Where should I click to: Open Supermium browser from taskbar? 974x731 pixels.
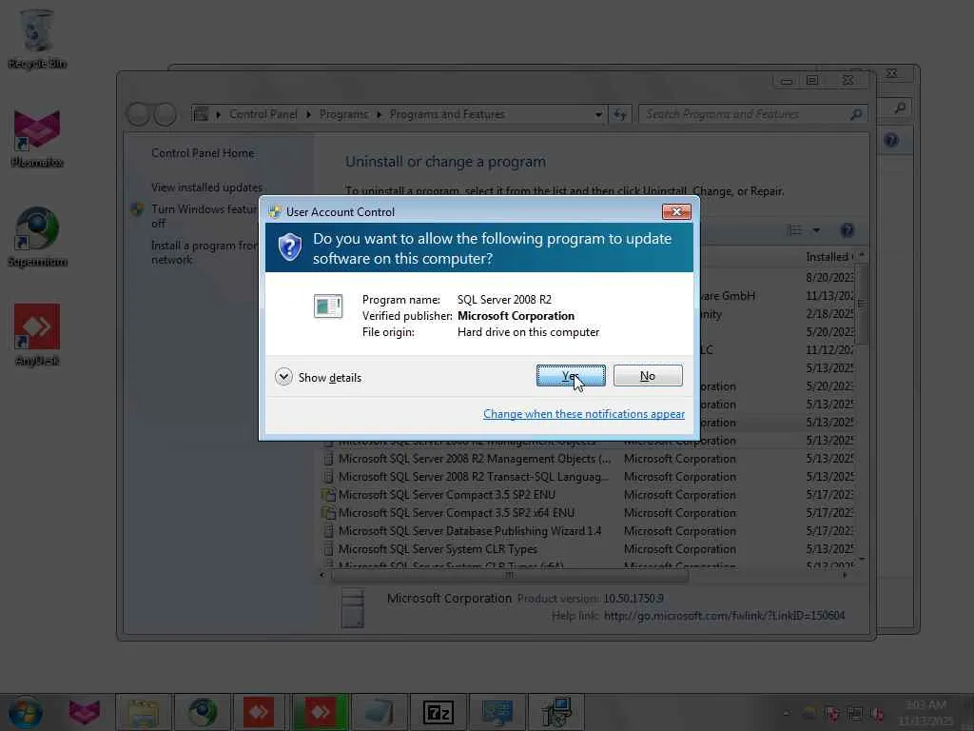tap(203, 712)
